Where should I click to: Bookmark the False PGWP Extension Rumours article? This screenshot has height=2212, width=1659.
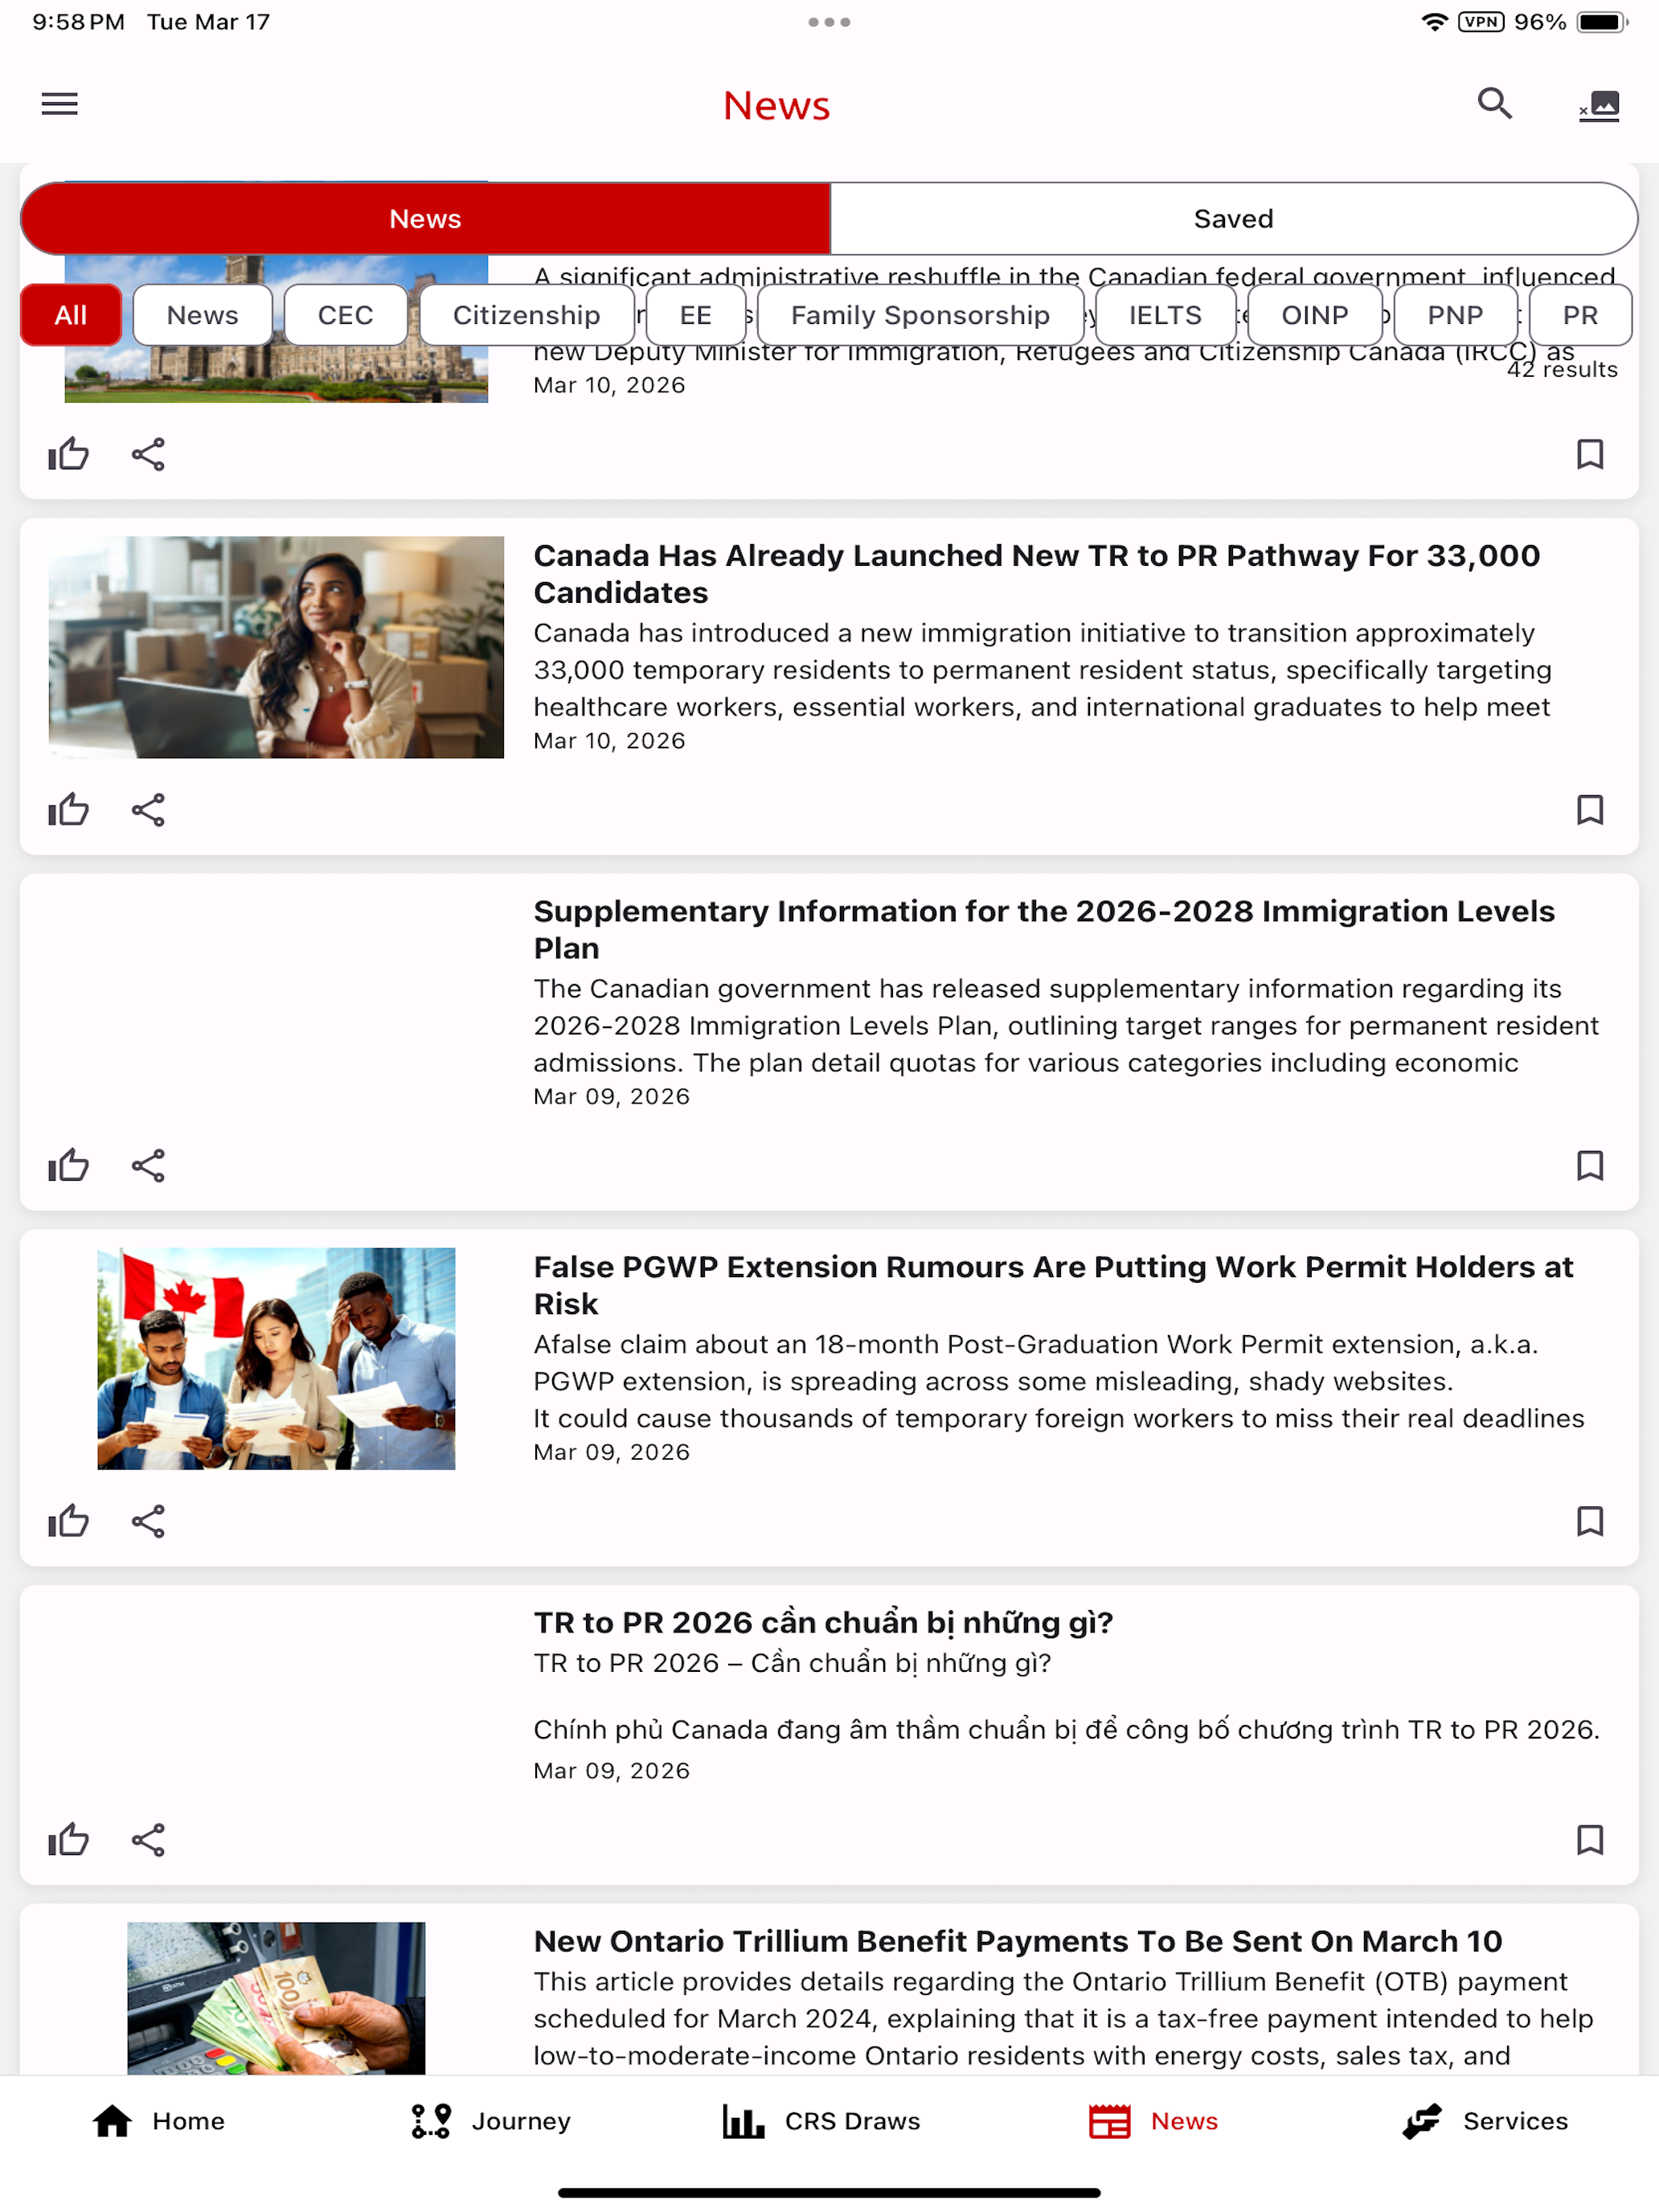[x=1590, y=1522]
